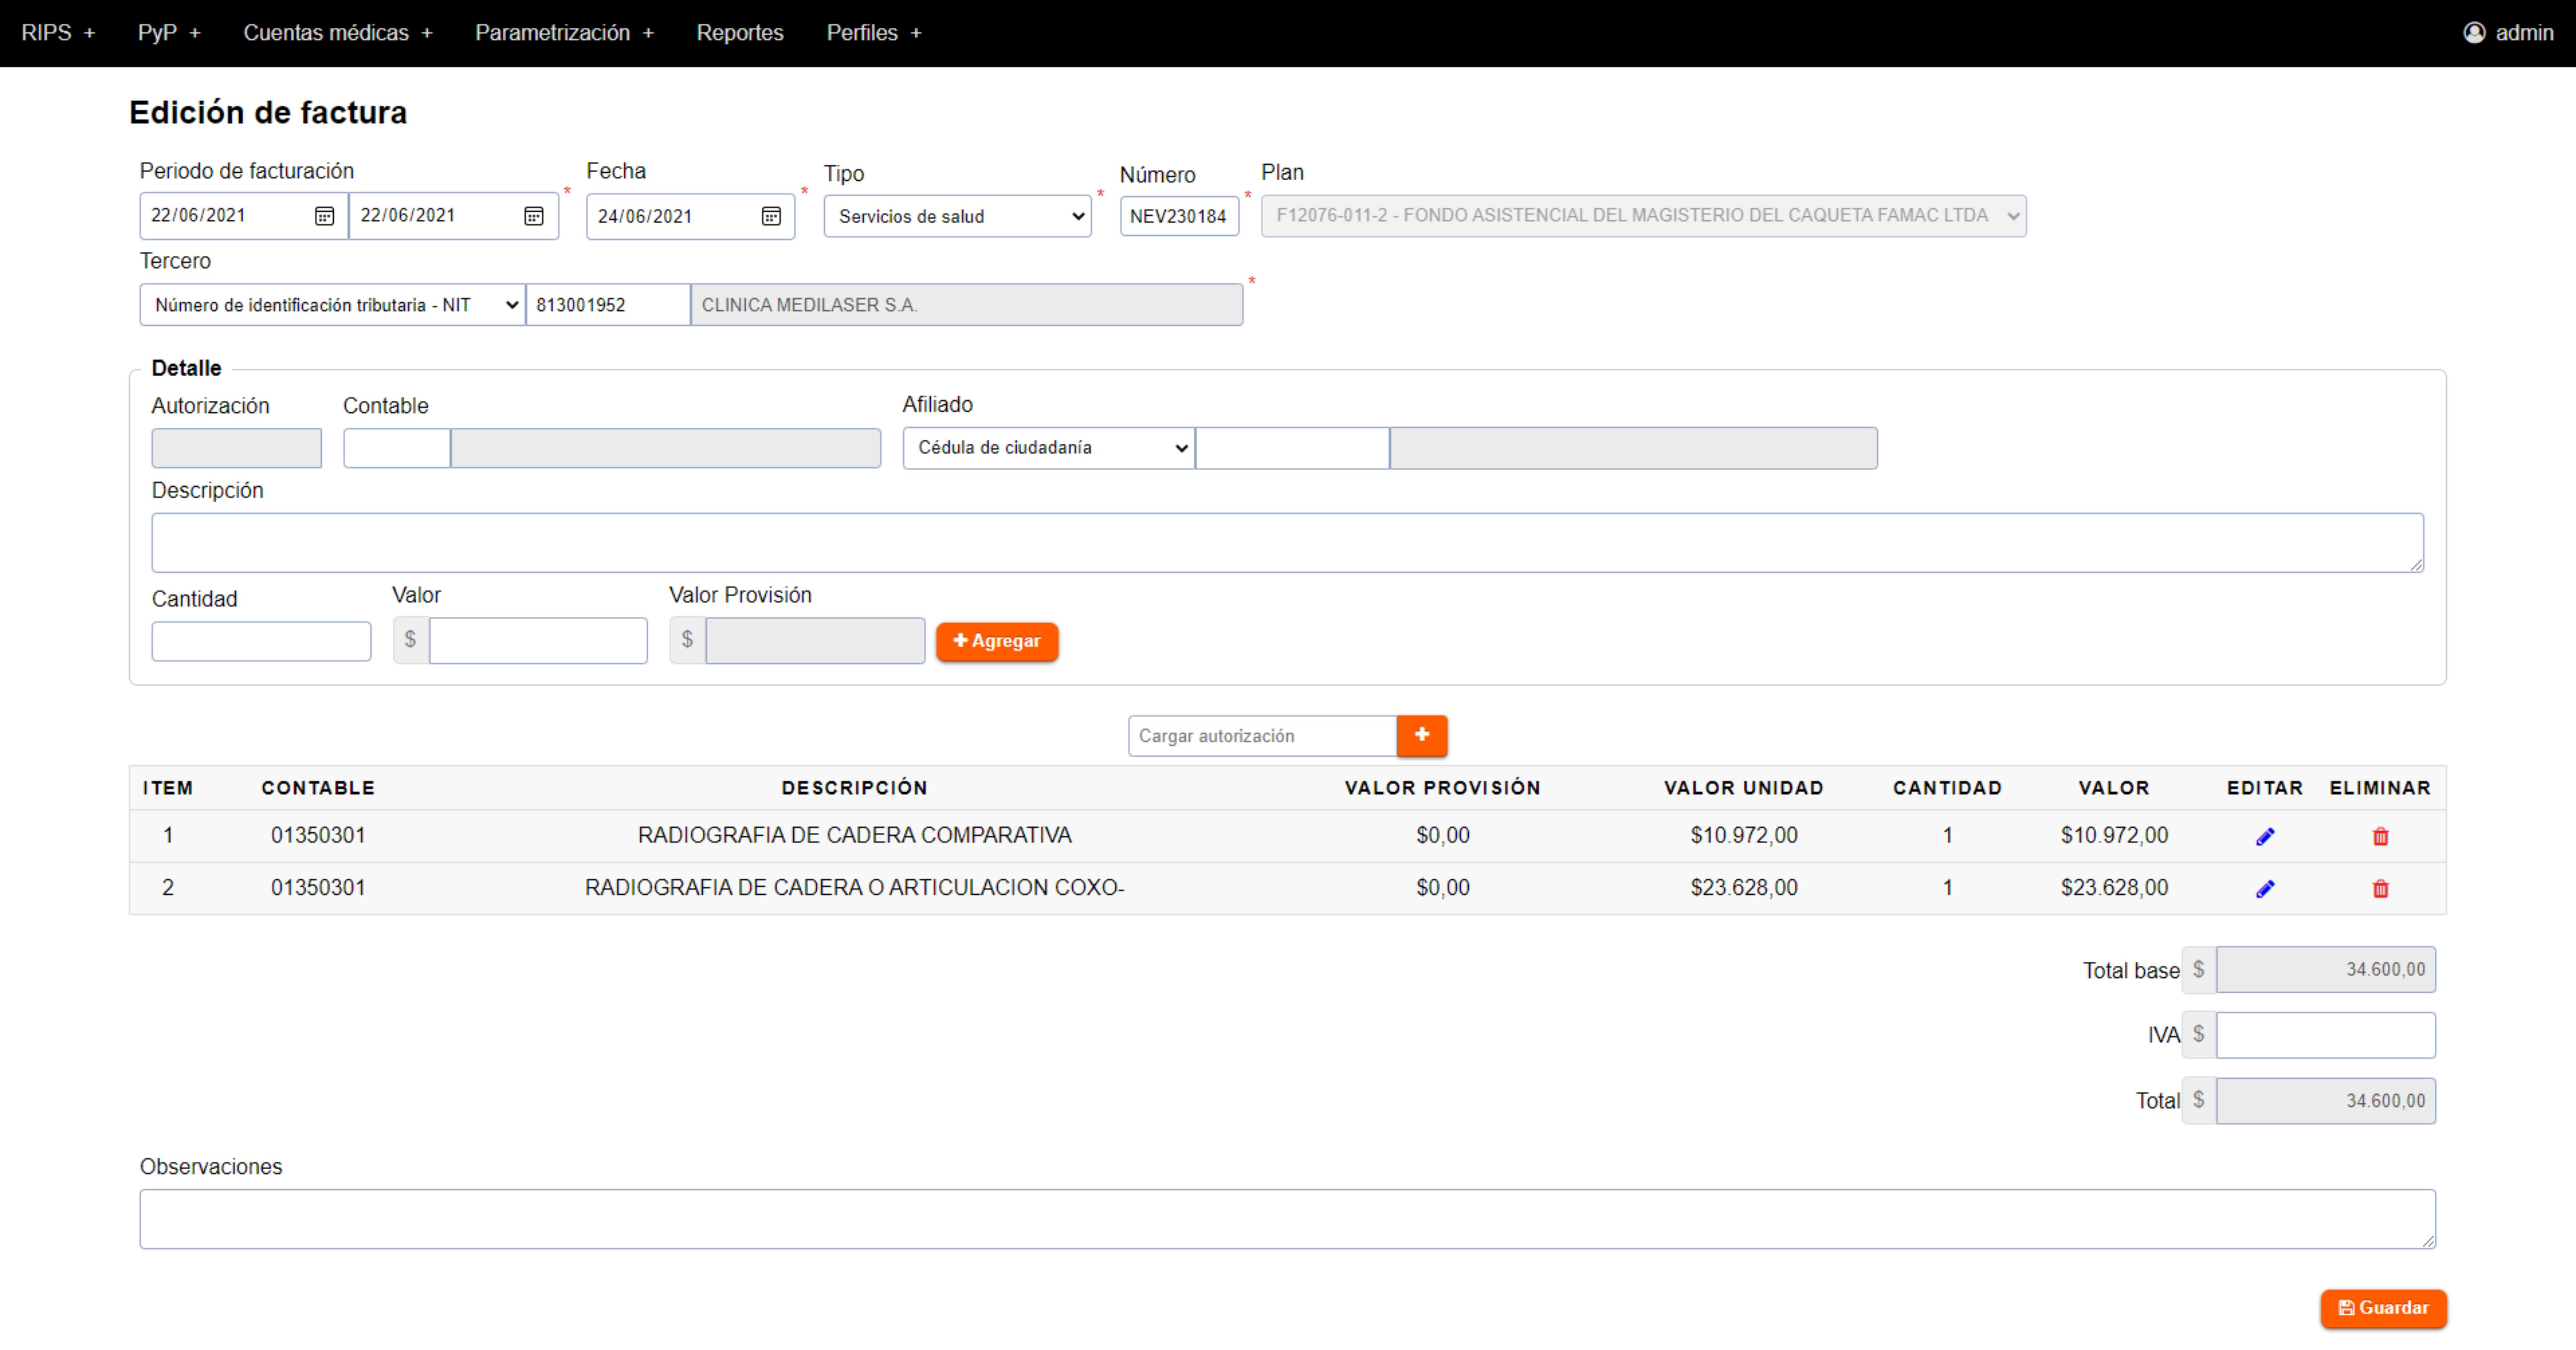Open the PyP menu
The image size is (2576, 1350).
[169, 33]
